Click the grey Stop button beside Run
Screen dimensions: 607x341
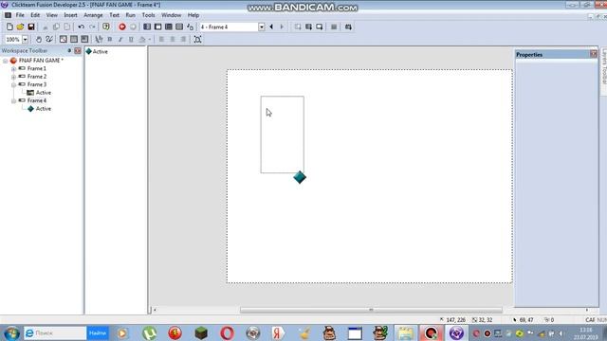coord(133,27)
